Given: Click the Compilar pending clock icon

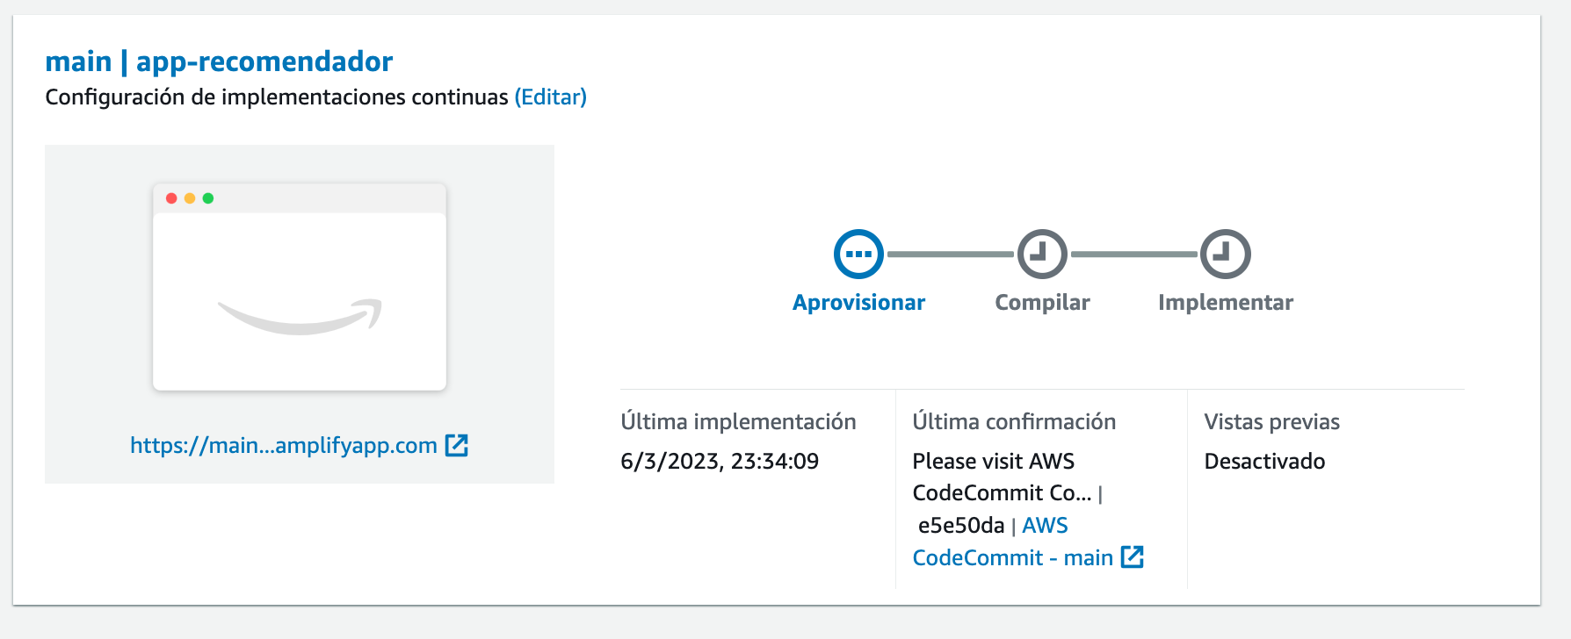Looking at the screenshot, I should click(1042, 254).
